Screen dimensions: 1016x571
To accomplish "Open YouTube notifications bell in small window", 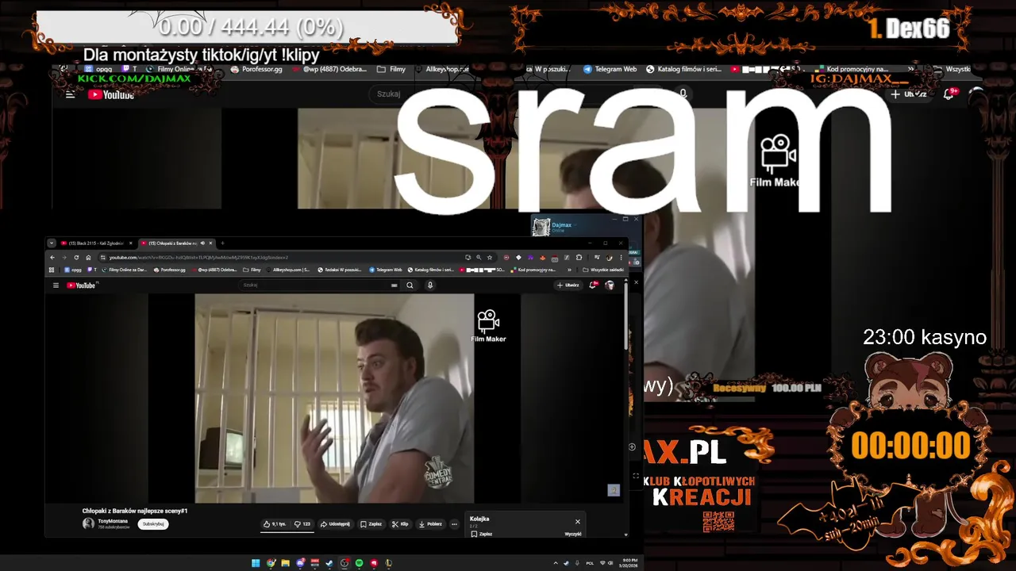I will [593, 285].
